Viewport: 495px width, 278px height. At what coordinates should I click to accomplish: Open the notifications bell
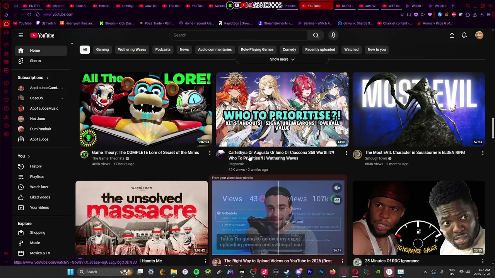click(464, 35)
